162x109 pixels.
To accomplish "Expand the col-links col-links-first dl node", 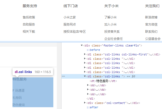I will click(x=85, y=54).
